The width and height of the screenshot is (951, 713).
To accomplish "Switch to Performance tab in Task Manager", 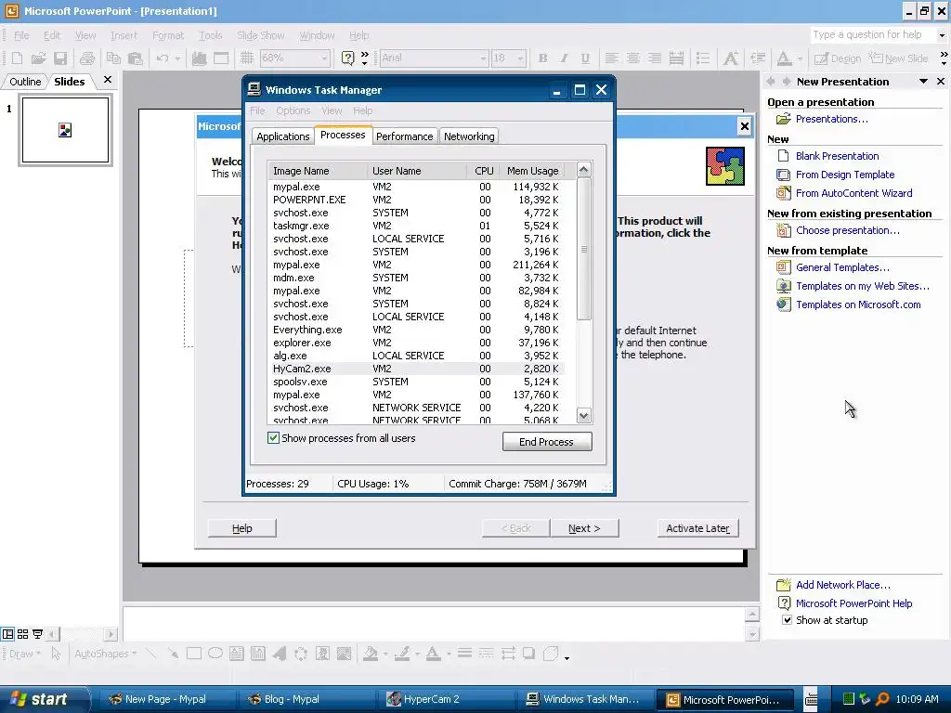I will coord(405,136).
